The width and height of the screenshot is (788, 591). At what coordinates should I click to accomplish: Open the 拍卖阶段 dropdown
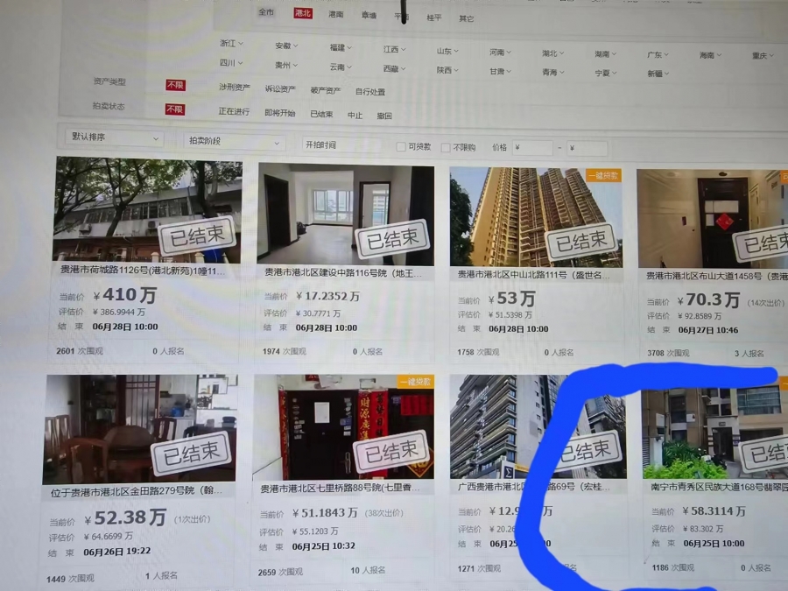(x=234, y=141)
